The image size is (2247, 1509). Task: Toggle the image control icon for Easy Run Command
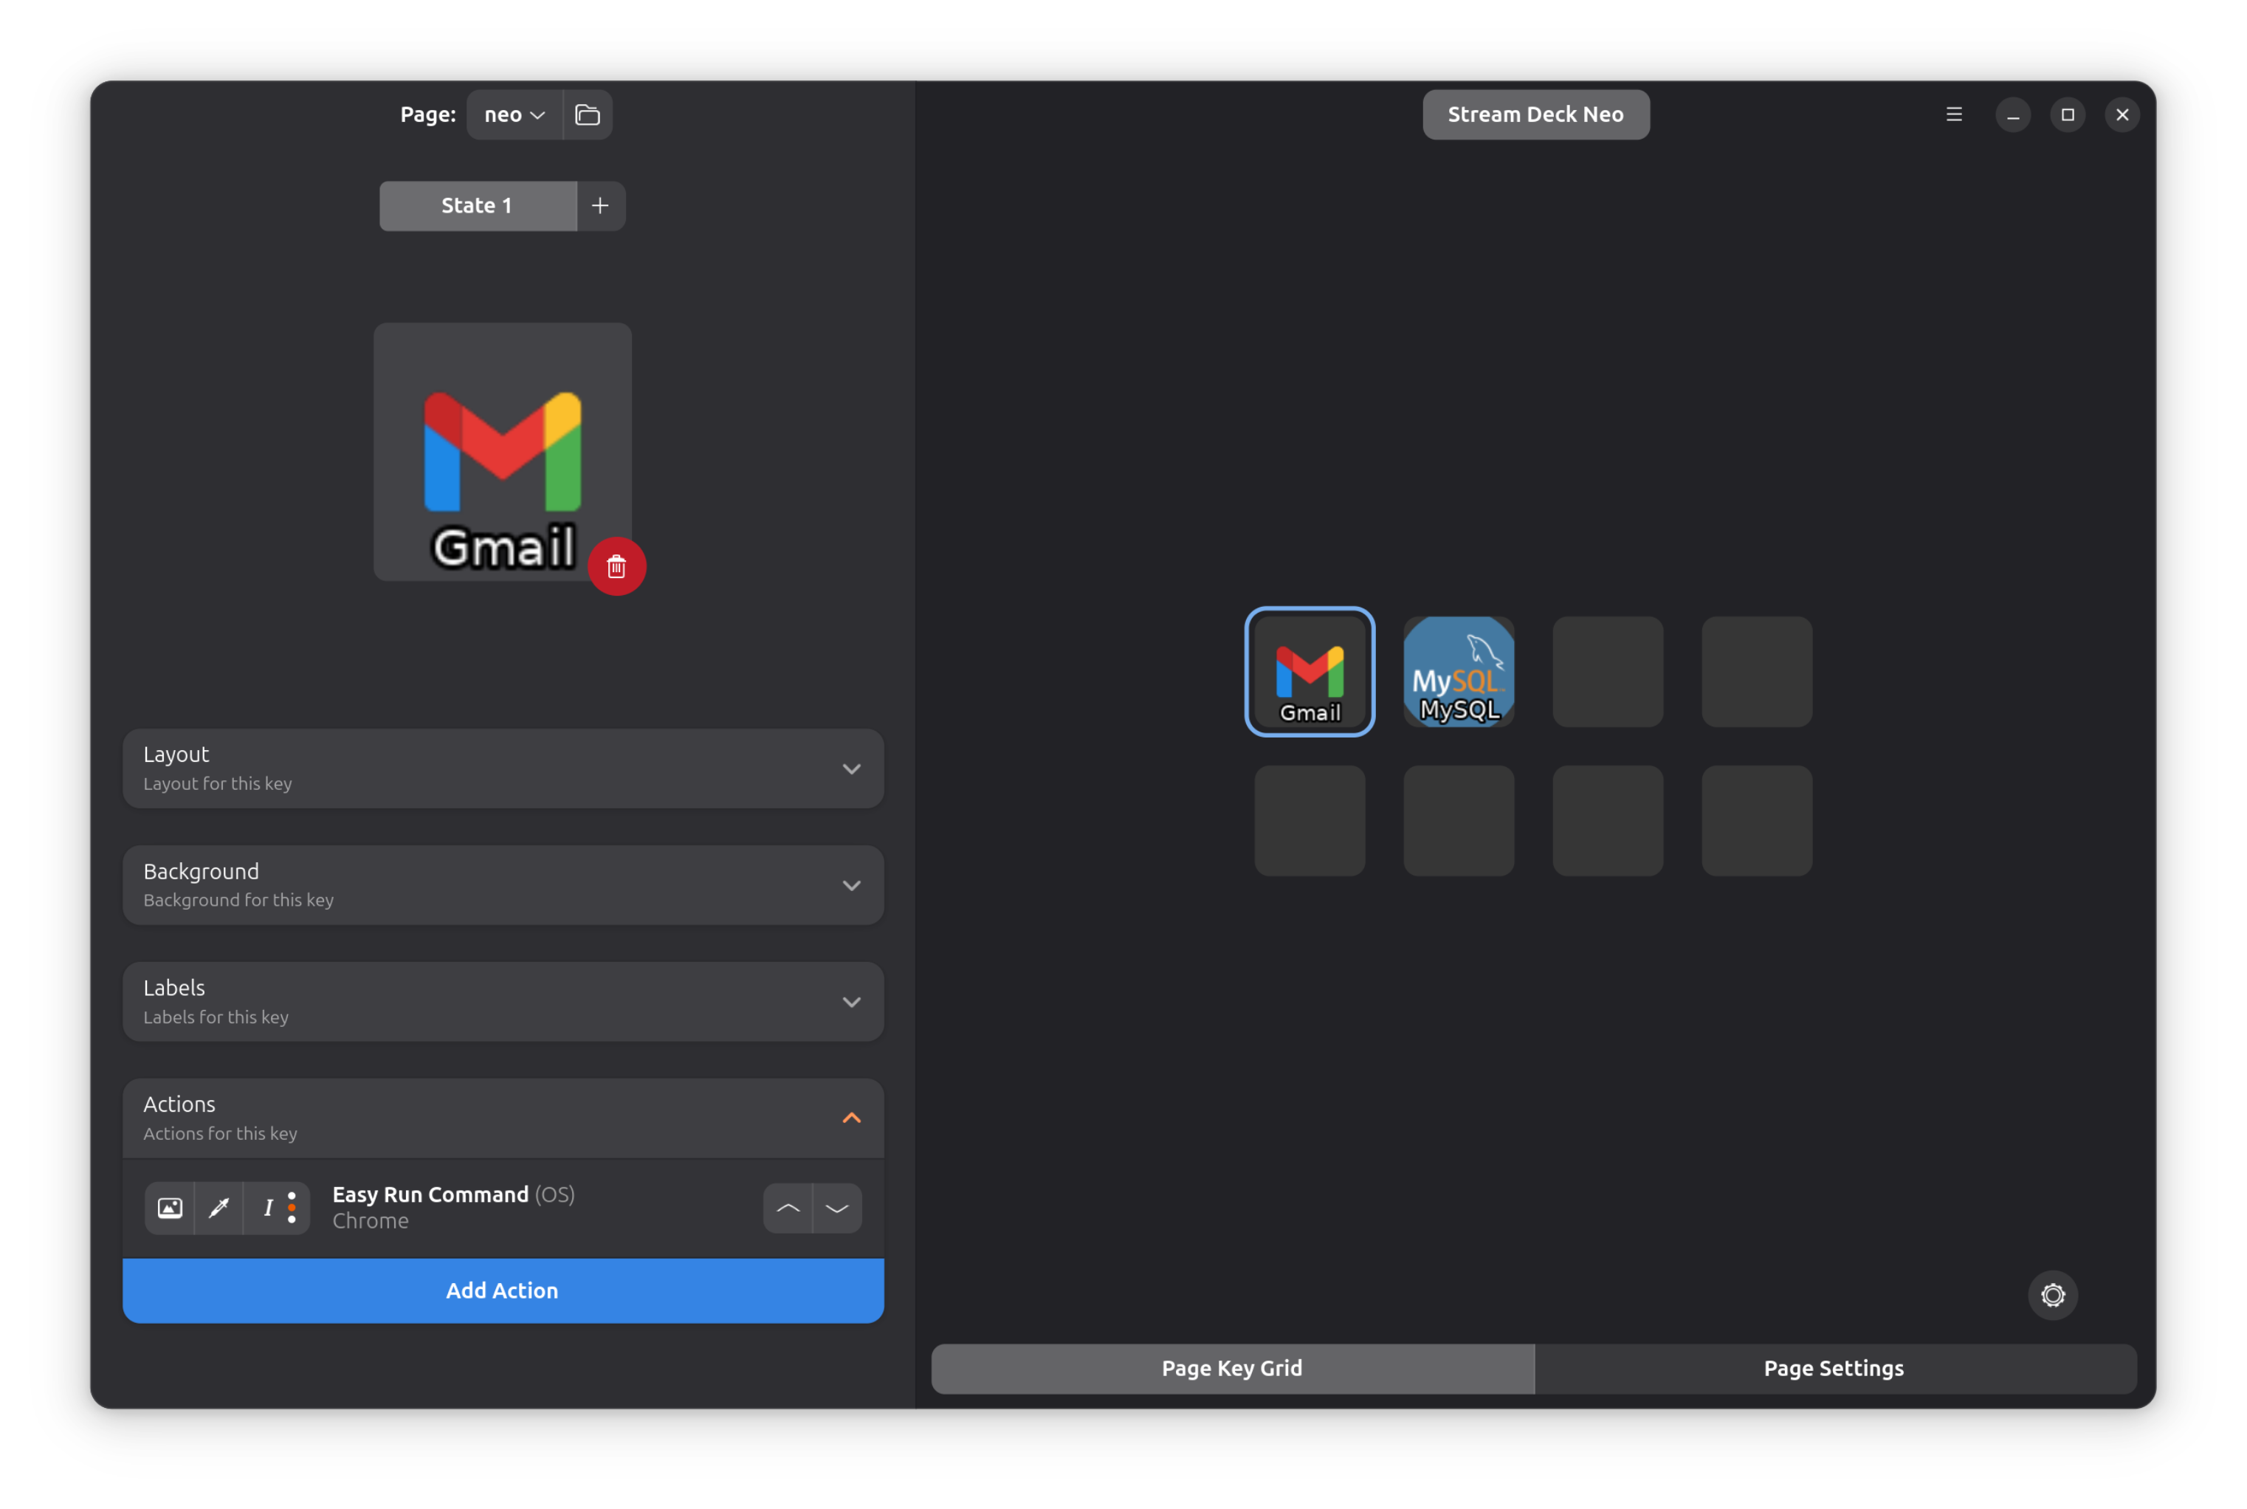(171, 1209)
